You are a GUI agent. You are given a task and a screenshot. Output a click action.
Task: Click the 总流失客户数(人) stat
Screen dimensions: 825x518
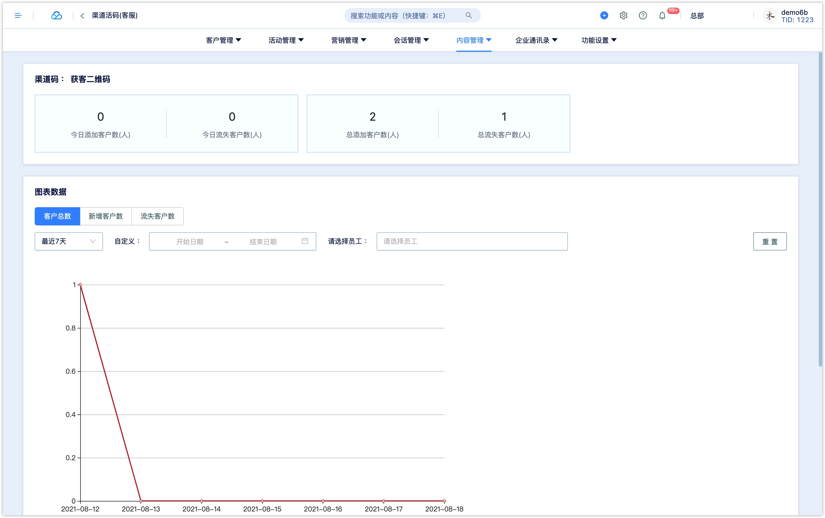(504, 135)
